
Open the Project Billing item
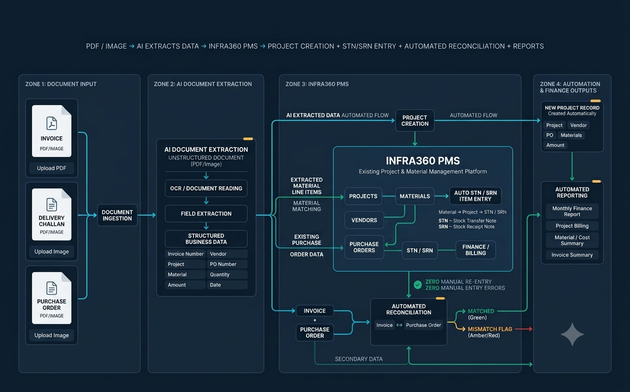tap(572, 226)
